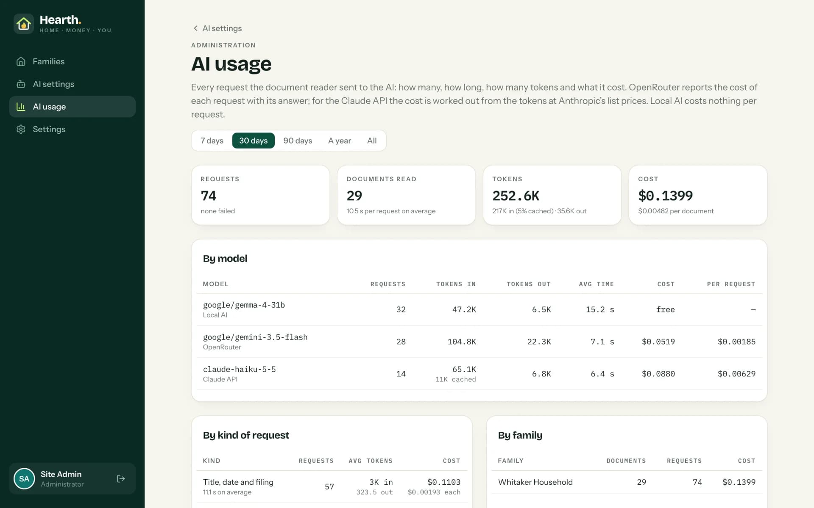Click the $0.1103 cost in kind table
The height and width of the screenshot is (508, 814).
pyautogui.click(x=444, y=482)
